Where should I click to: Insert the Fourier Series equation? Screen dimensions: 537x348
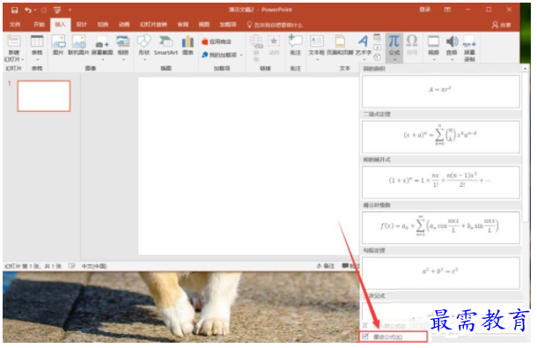coord(441,227)
